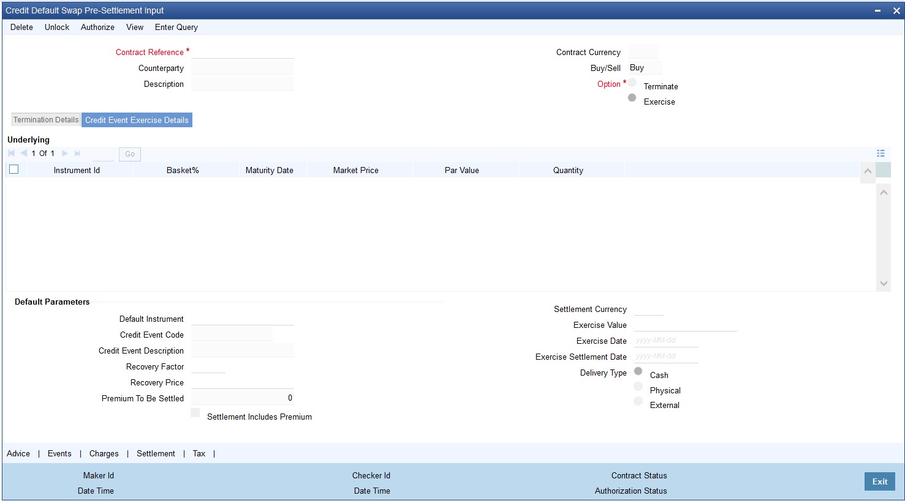905x501 pixels.
Task: Click scrollbar down arrow of Underlying table
Action: click(884, 283)
